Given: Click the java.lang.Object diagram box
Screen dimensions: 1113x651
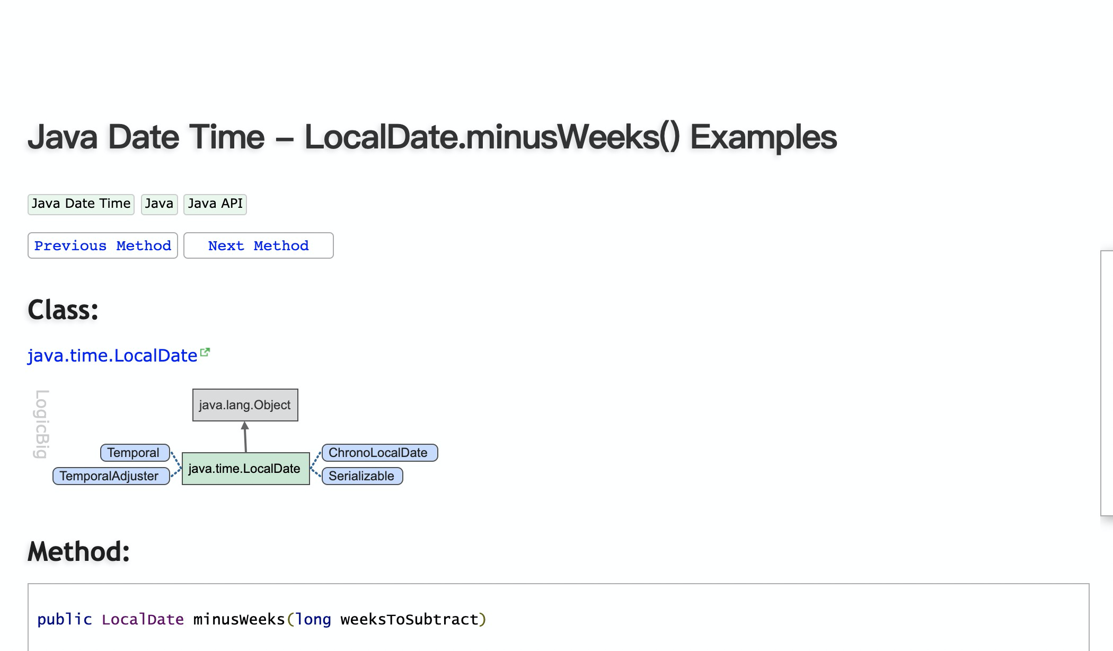Looking at the screenshot, I should pyautogui.click(x=245, y=405).
